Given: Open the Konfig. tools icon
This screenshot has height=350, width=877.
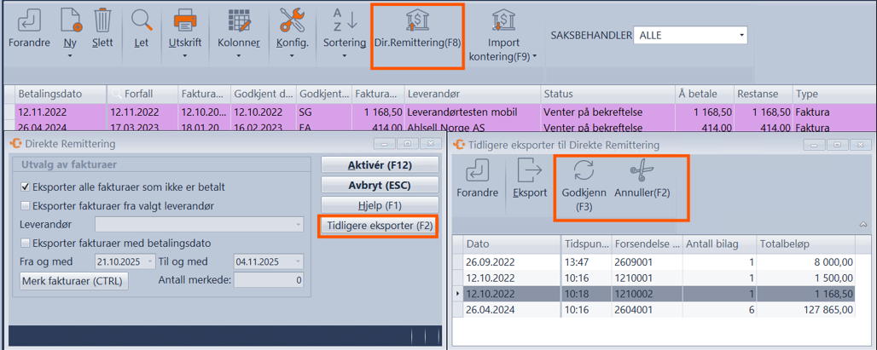Looking at the screenshot, I should [x=293, y=20].
